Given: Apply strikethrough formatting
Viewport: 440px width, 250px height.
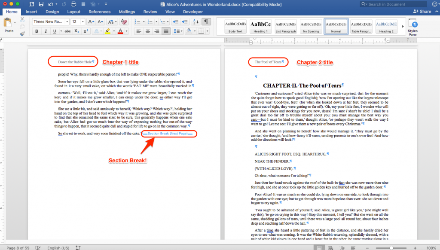Looking at the screenshot, I should [67, 31].
